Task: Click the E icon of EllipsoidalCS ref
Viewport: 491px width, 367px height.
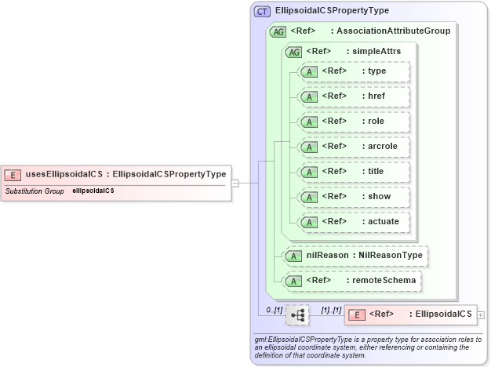Action: pyautogui.click(x=357, y=315)
